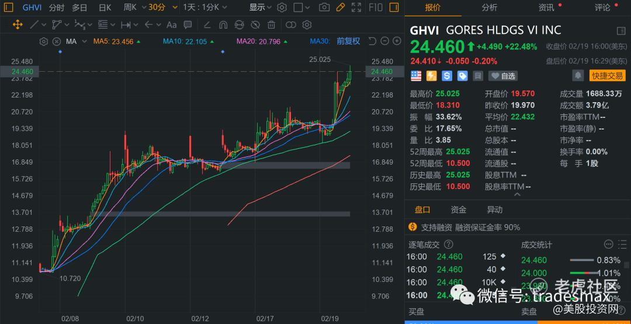The width and height of the screenshot is (631, 324).
Task: Switch to the 异动 unusual activity tab
Action: [x=495, y=210]
